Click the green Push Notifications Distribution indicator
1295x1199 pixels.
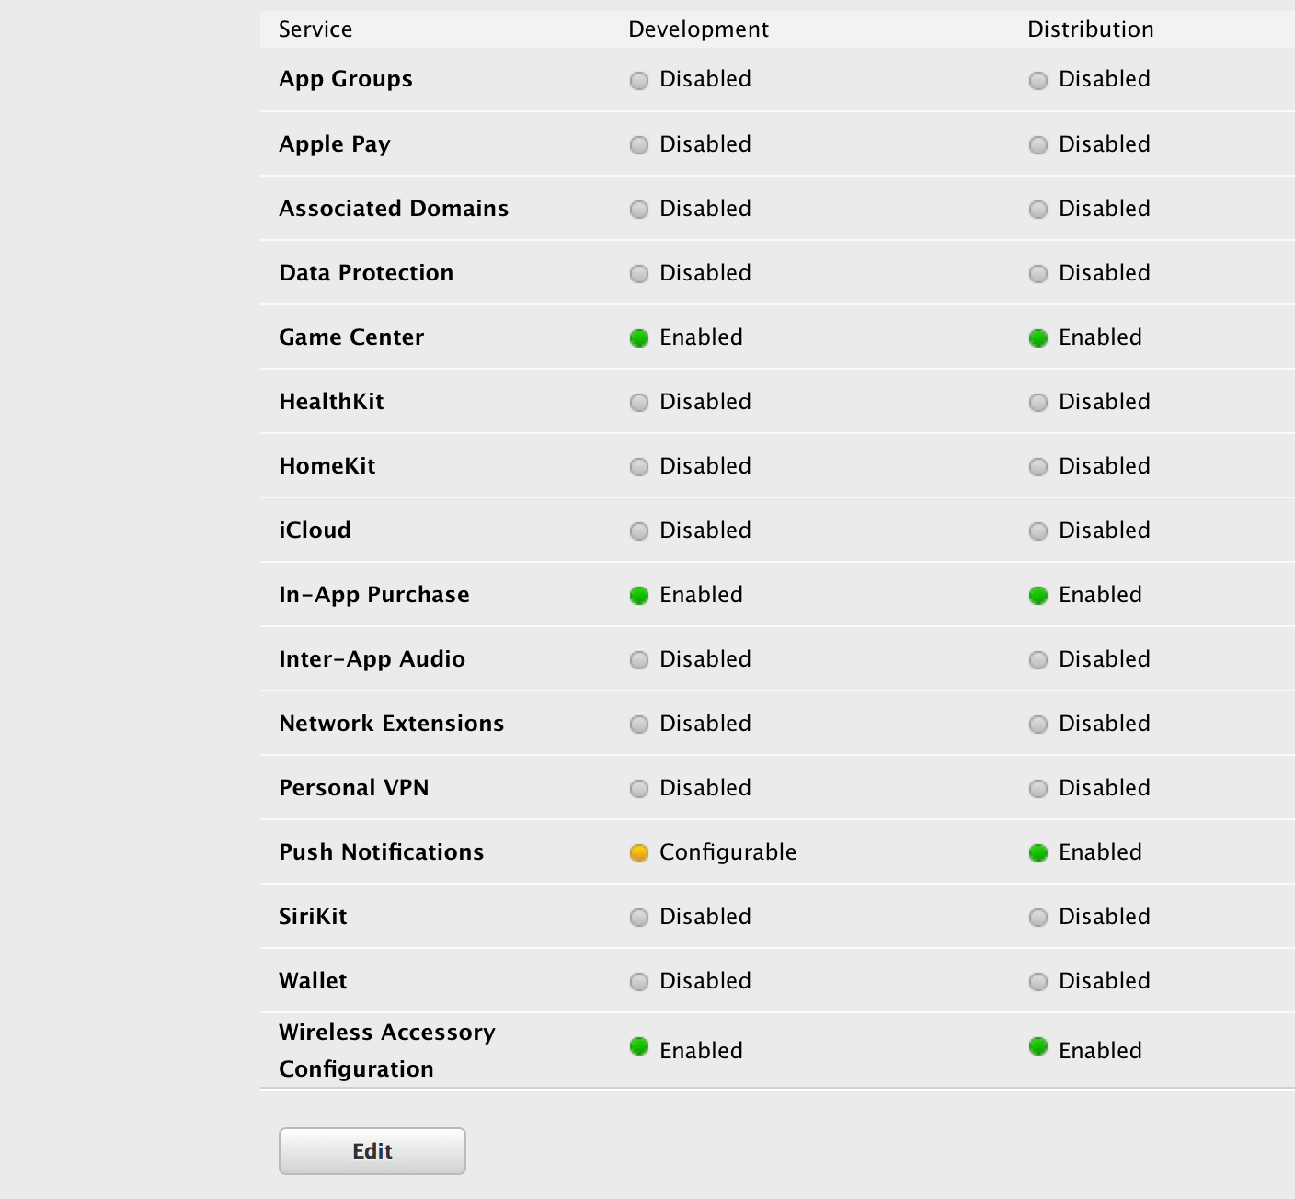1039,853
